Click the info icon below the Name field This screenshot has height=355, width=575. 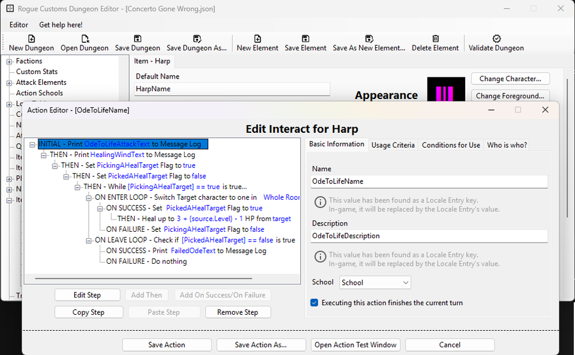click(x=320, y=202)
